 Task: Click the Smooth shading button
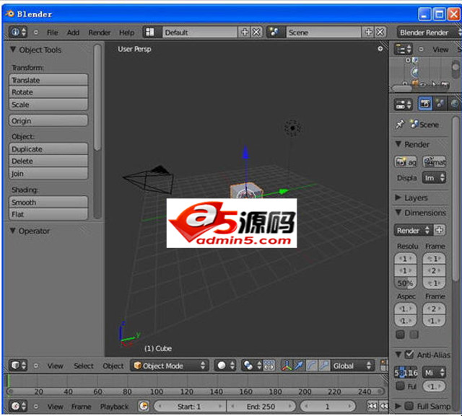(48, 202)
